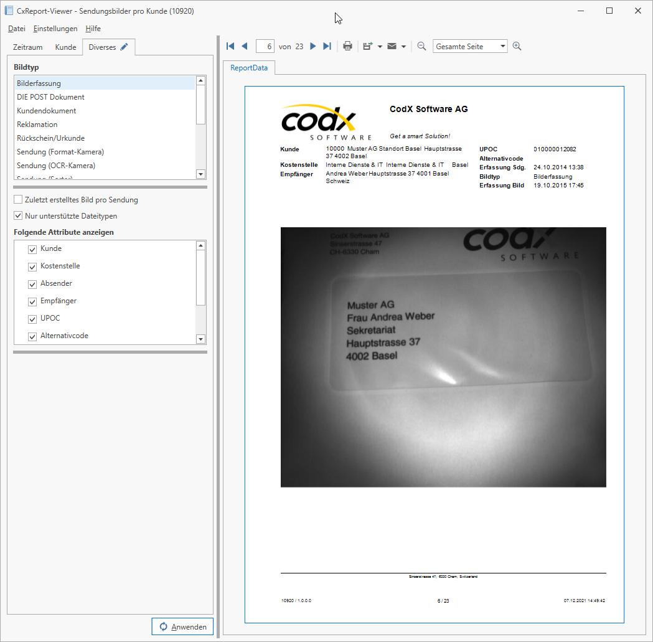653x642 pixels.
Task: Click the export report icon
Action: (x=367, y=46)
